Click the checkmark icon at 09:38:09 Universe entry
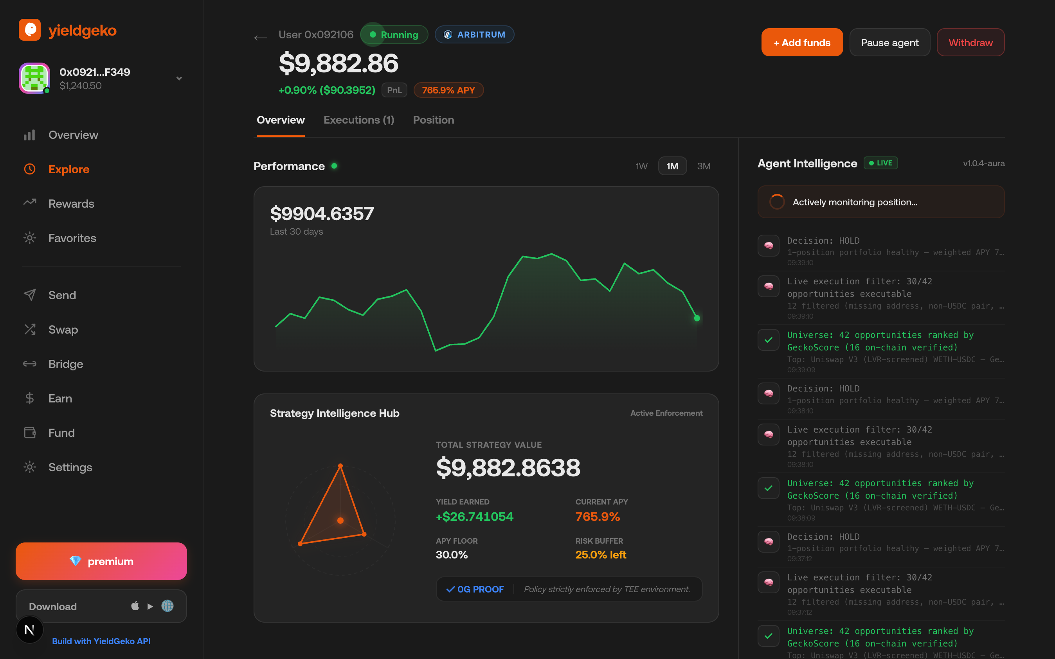This screenshot has height=659, width=1055. (x=768, y=488)
